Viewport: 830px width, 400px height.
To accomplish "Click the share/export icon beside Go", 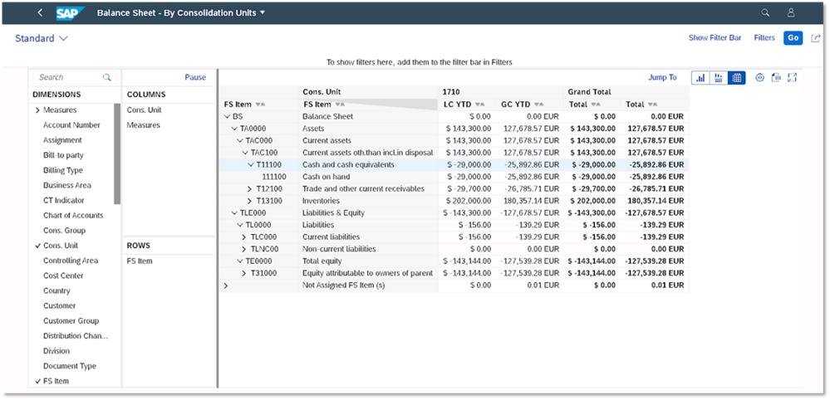I will 816,38.
